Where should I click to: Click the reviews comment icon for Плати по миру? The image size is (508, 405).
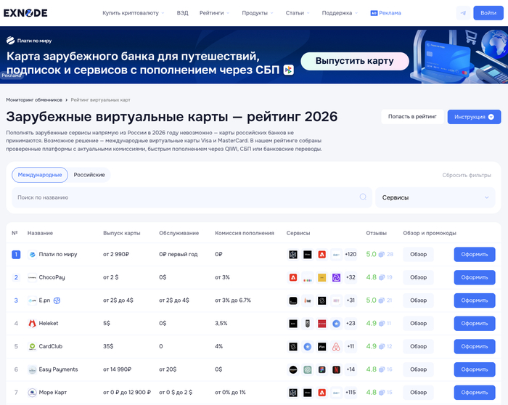coord(382,254)
